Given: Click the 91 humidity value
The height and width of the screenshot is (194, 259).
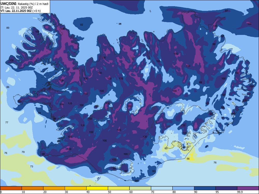Looking at the screenshot, I should pyautogui.click(x=207, y=146).
